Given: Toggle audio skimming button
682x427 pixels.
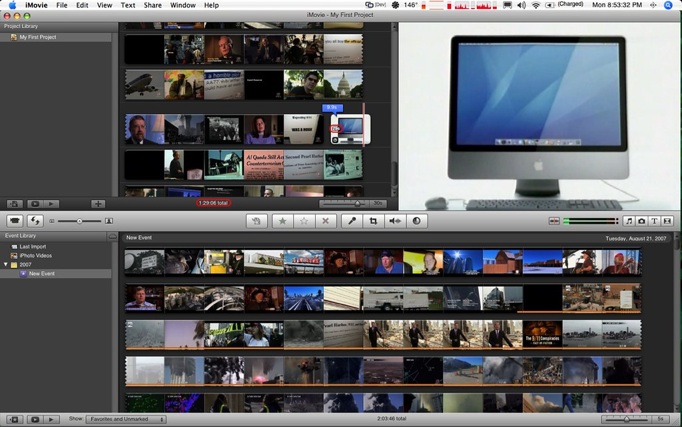Looking at the screenshot, I should [554, 221].
